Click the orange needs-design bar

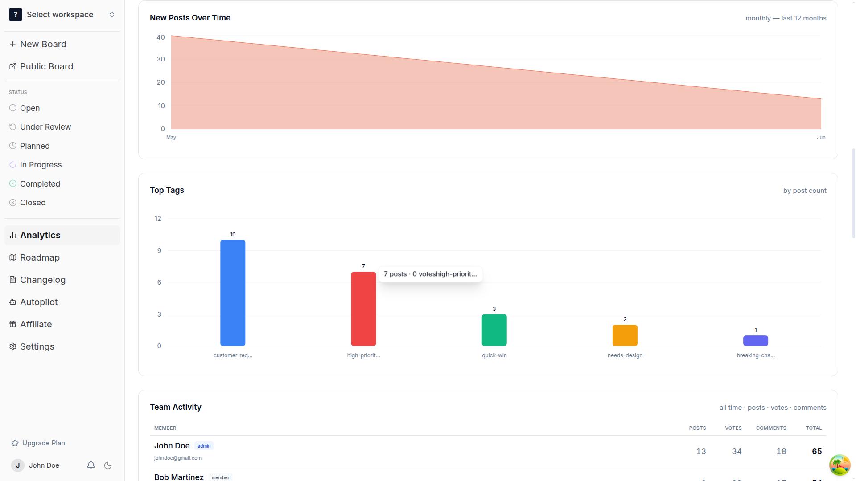point(625,335)
